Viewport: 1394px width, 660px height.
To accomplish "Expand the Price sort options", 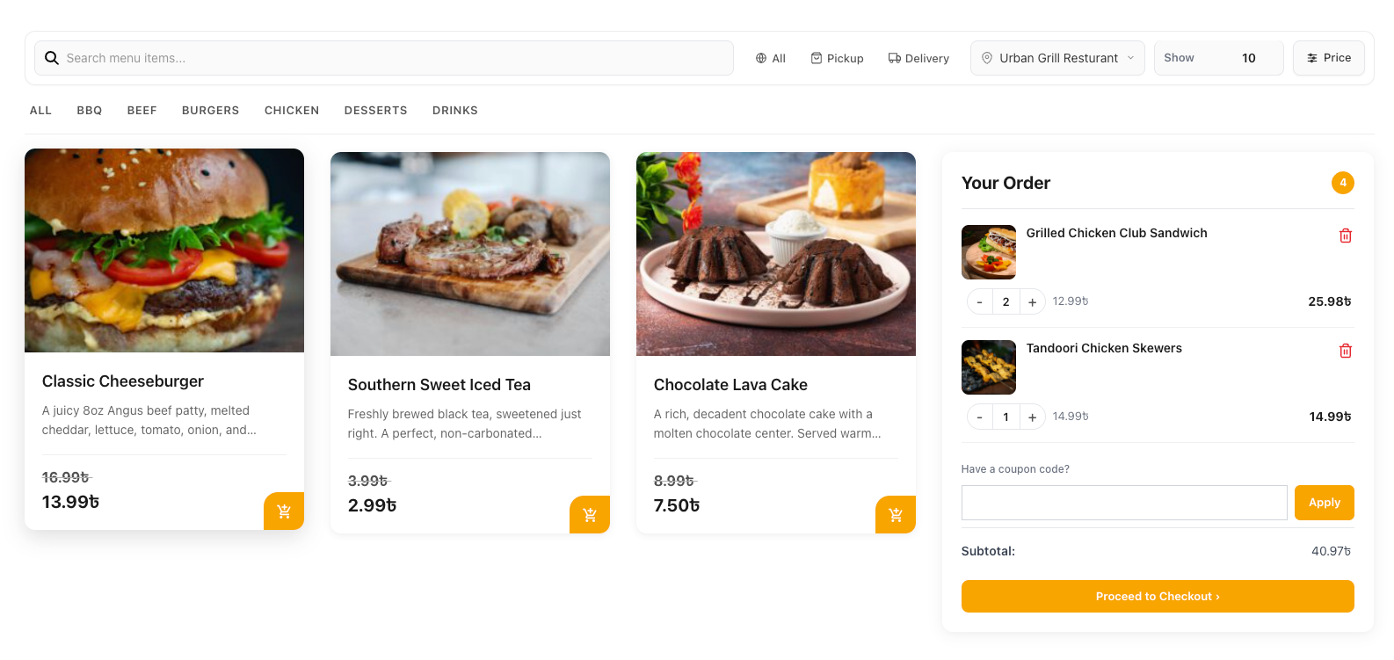I will (1328, 57).
